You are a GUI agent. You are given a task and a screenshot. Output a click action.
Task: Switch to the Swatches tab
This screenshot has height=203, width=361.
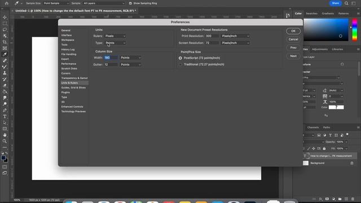tap(311, 14)
